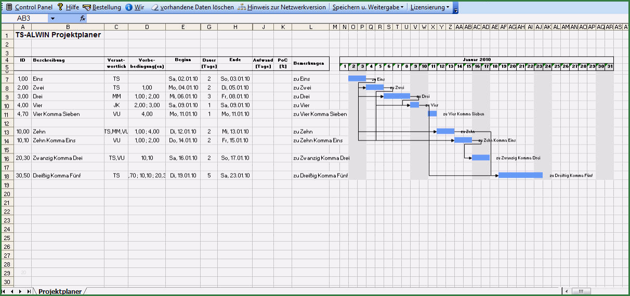Viewport: 630px width, 296px height.
Task: Click the blue Gantt bar for task Eins
Action: pos(357,78)
